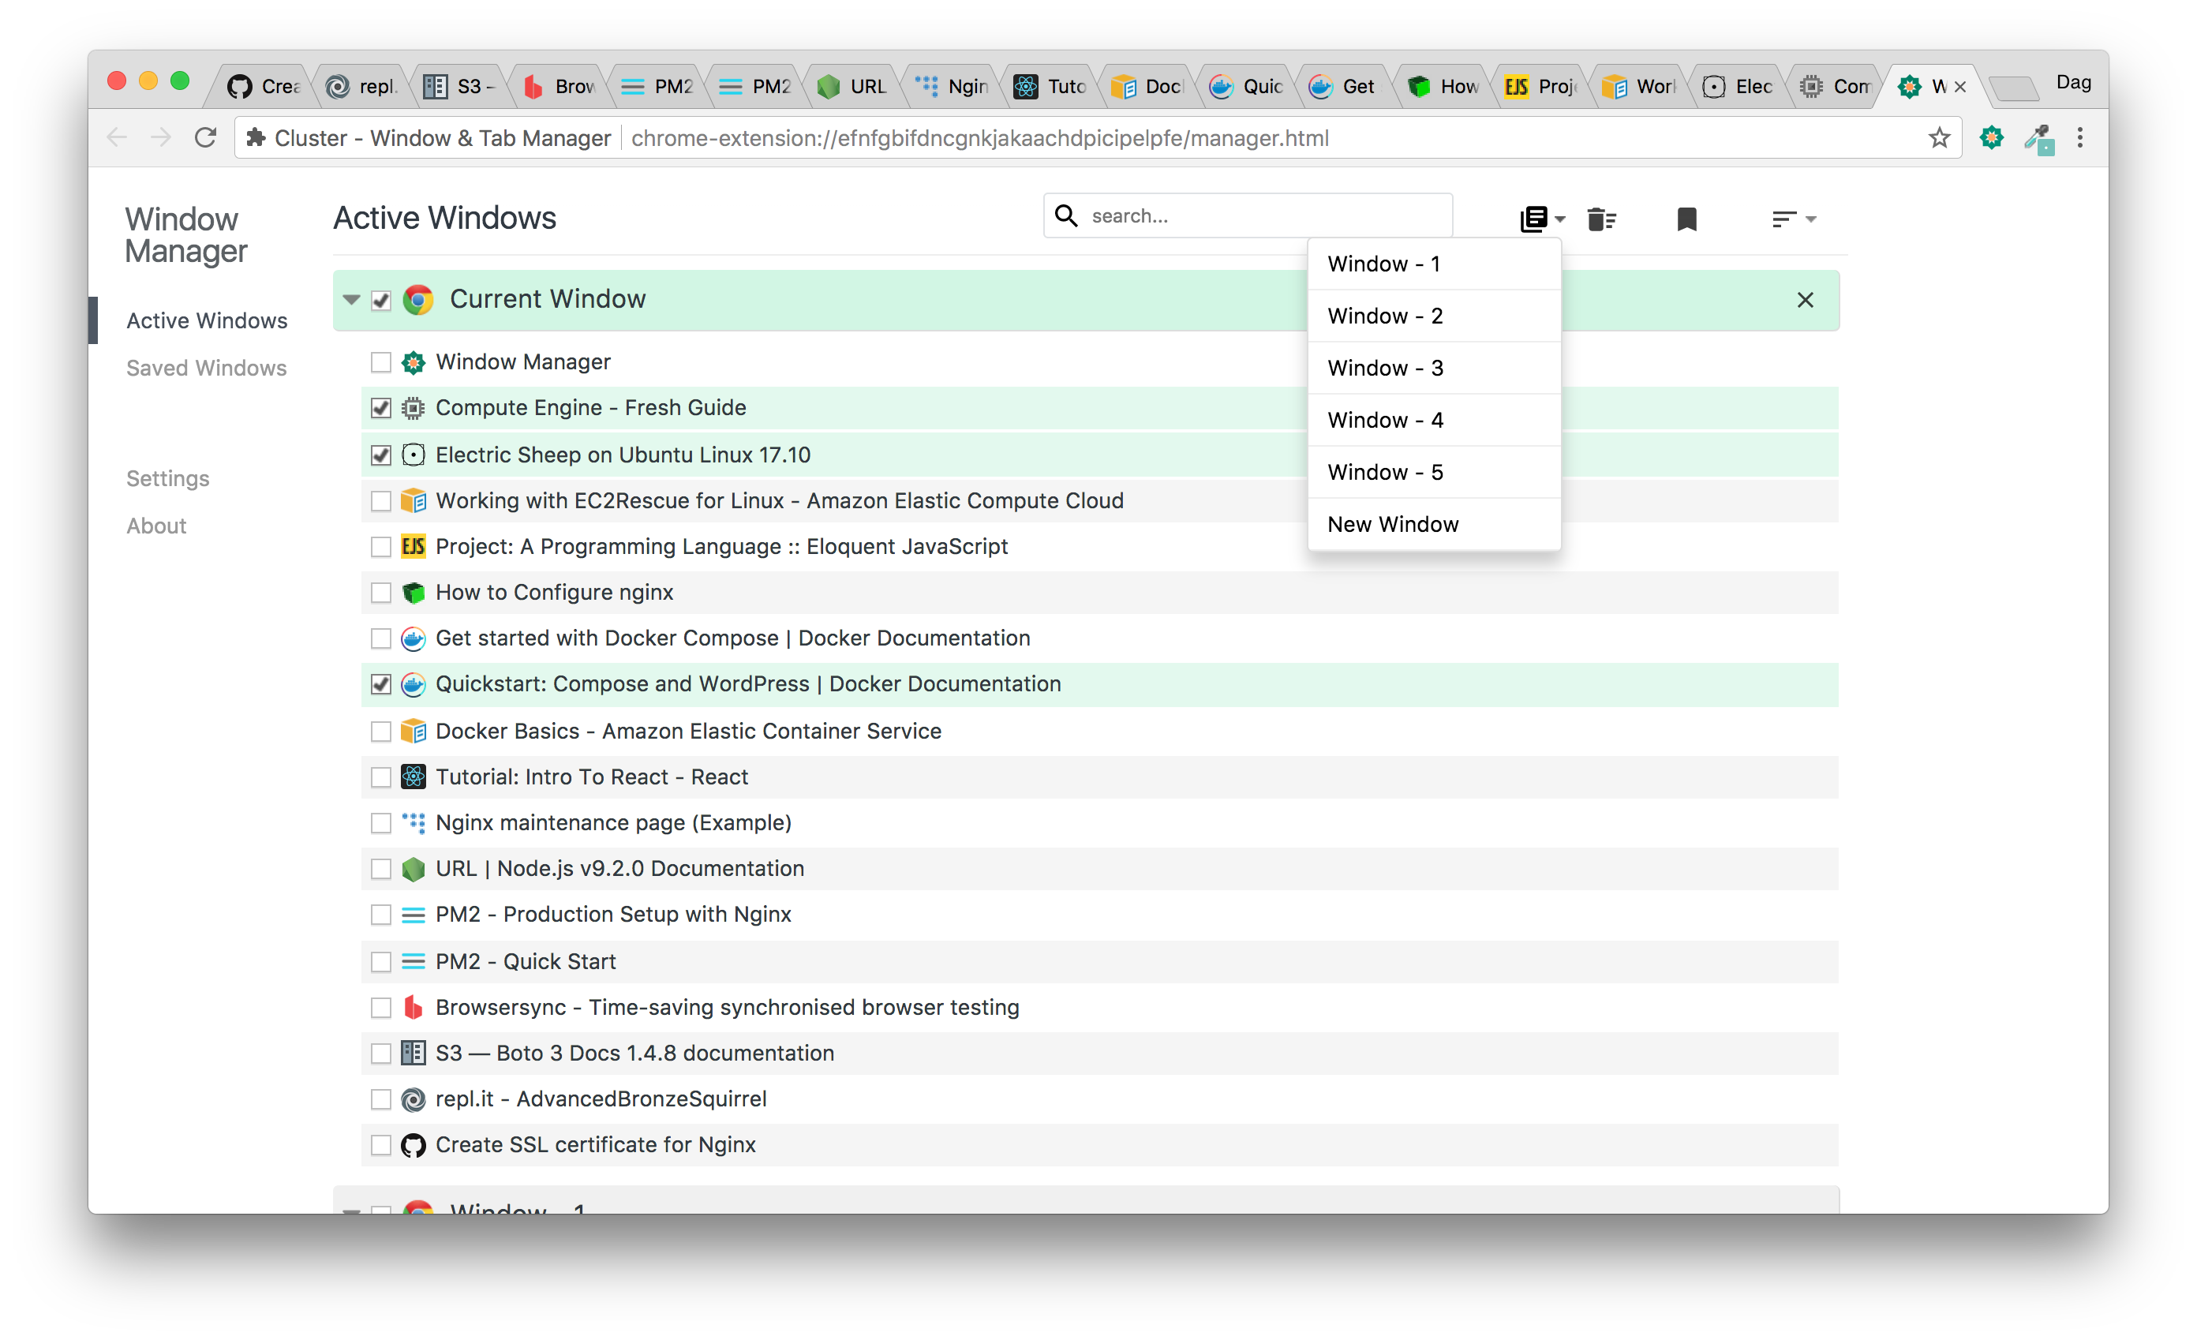Check How to Configure nginx checkbox
The image size is (2197, 1340).
click(380, 593)
